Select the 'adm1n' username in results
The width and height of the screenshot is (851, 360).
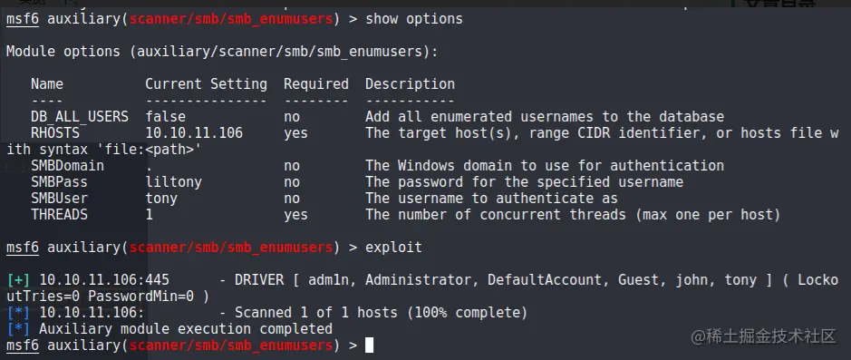coord(332,280)
